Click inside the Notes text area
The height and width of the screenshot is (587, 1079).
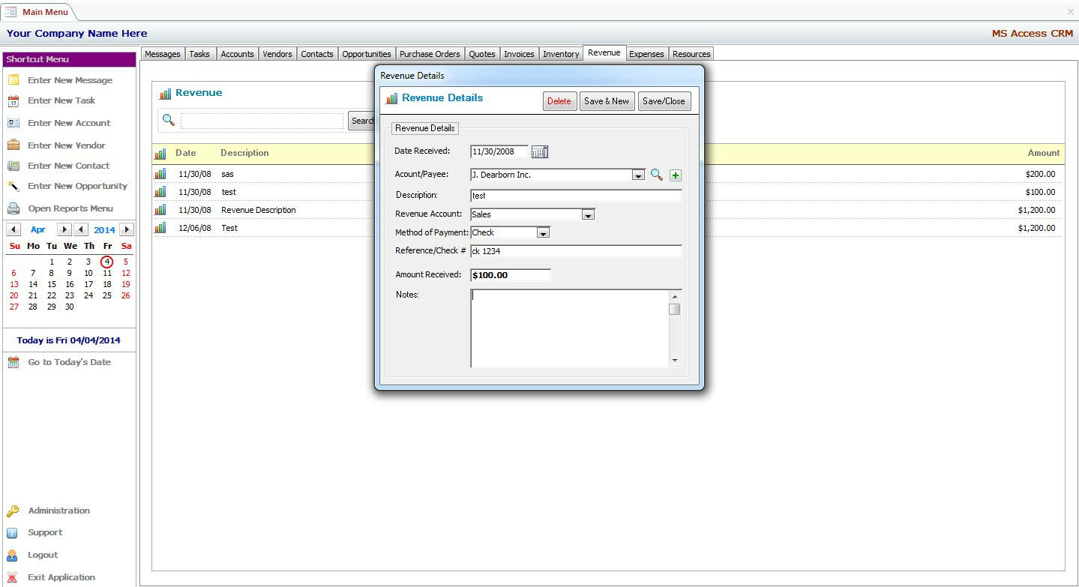coord(570,328)
